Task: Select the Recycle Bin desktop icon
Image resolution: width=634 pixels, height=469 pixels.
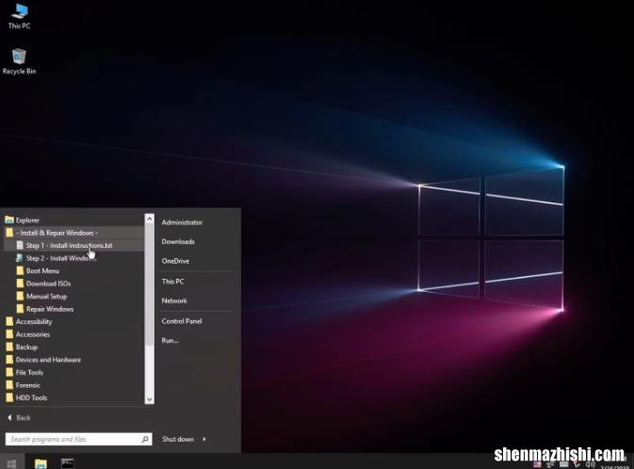Action: point(19,61)
